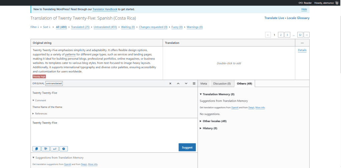Screen dimensions: 341x168
Task: Click the Suggest button
Action: point(187,147)
